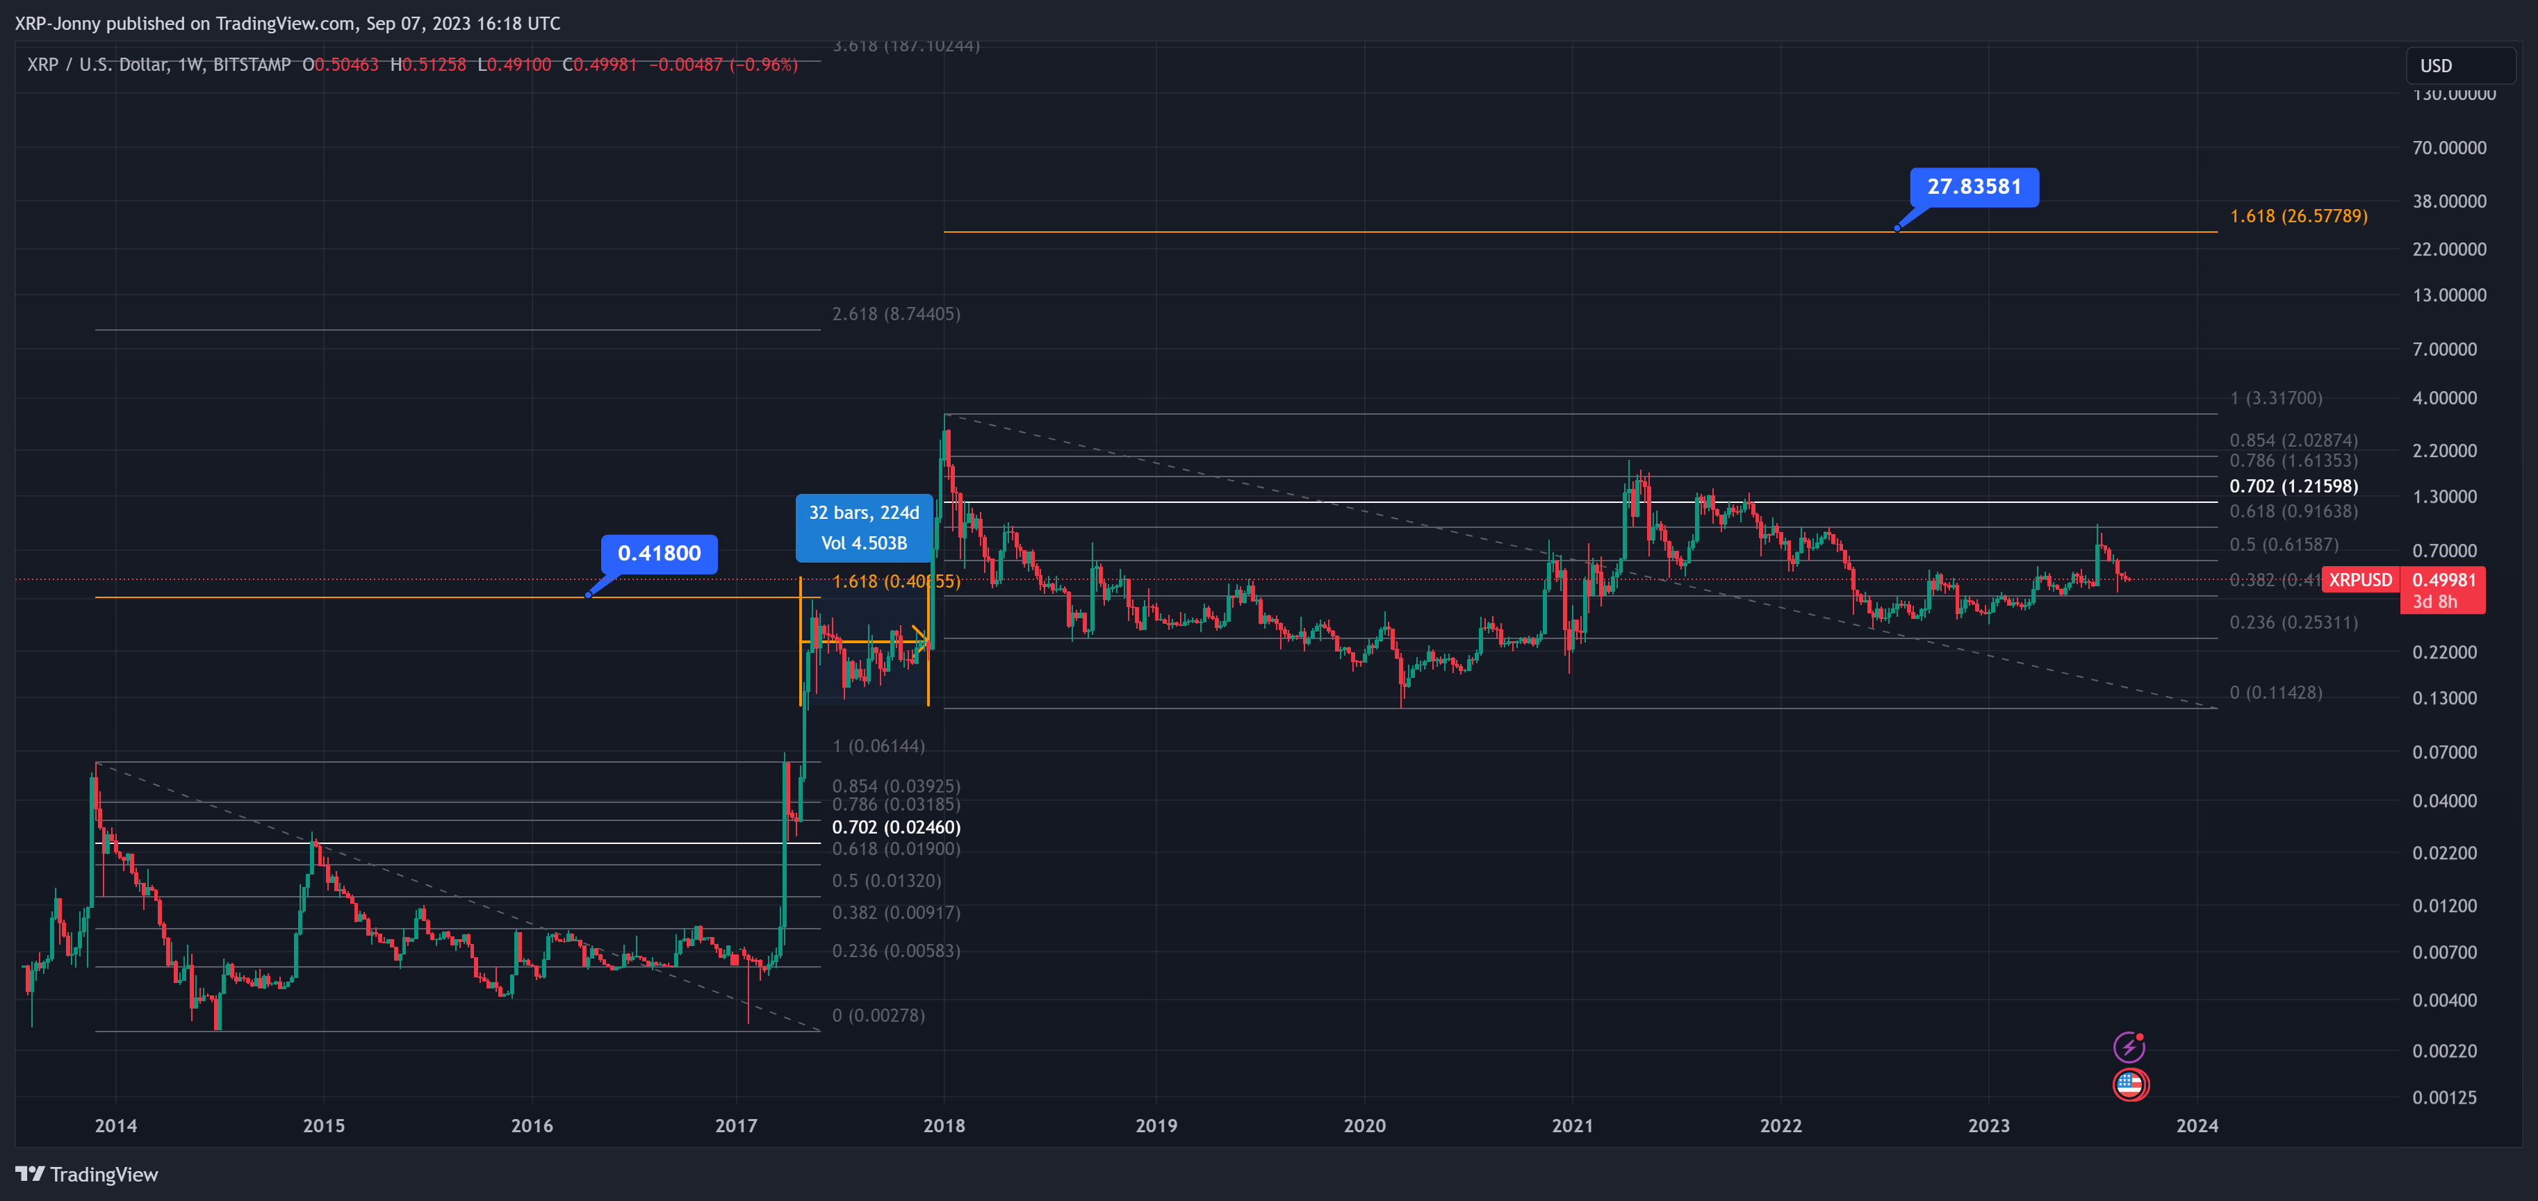The image size is (2538, 1201).
Task: Click the 0.00700 price axis tick
Action: (2444, 952)
